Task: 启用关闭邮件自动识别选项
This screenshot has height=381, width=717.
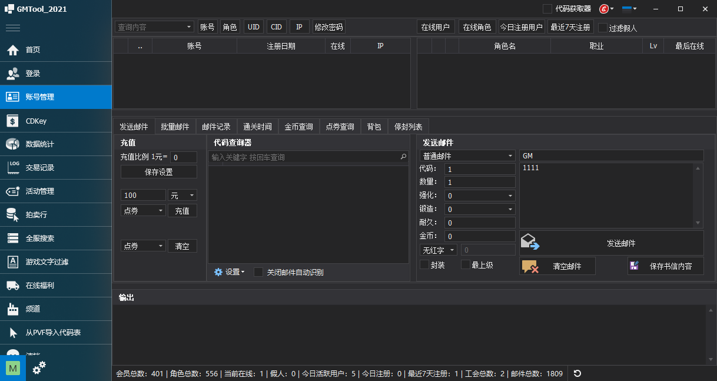Action: (258, 272)
